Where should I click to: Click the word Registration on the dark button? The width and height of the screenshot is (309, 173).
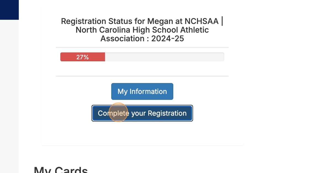[x=167, y=113]
